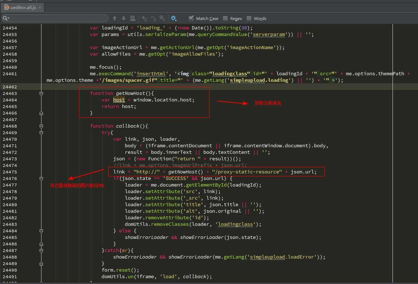
Task: Click 'getElementById' on line 24477
Action: click(206, 185)
